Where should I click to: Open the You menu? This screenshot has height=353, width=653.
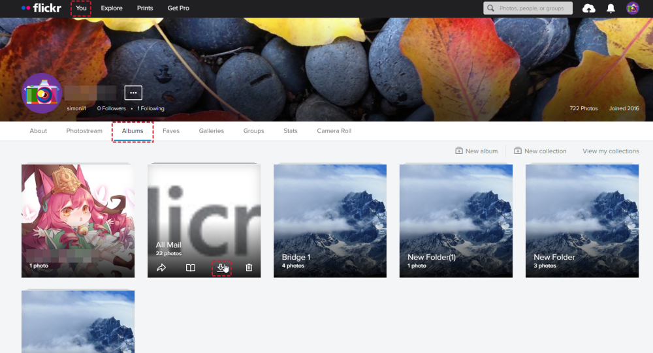coord(81,8)
